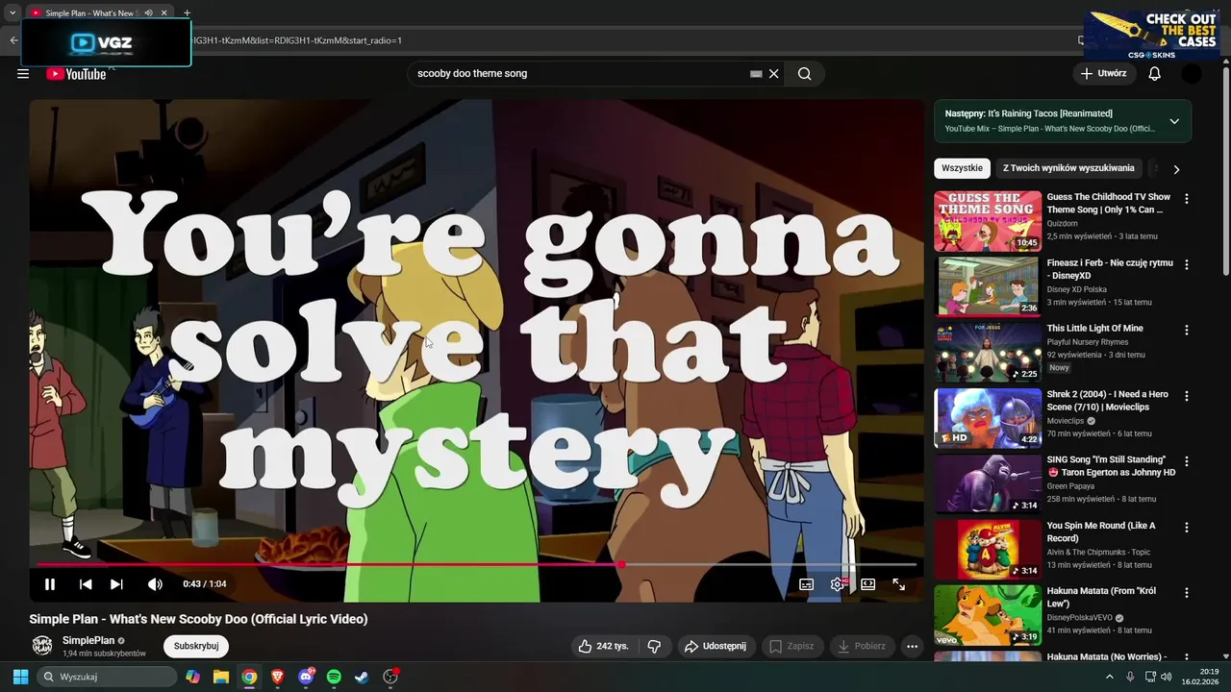Open the notifications bell
Image resolution: width=1231 pixels, height=692 pixels.
[x=1155, y=74]
